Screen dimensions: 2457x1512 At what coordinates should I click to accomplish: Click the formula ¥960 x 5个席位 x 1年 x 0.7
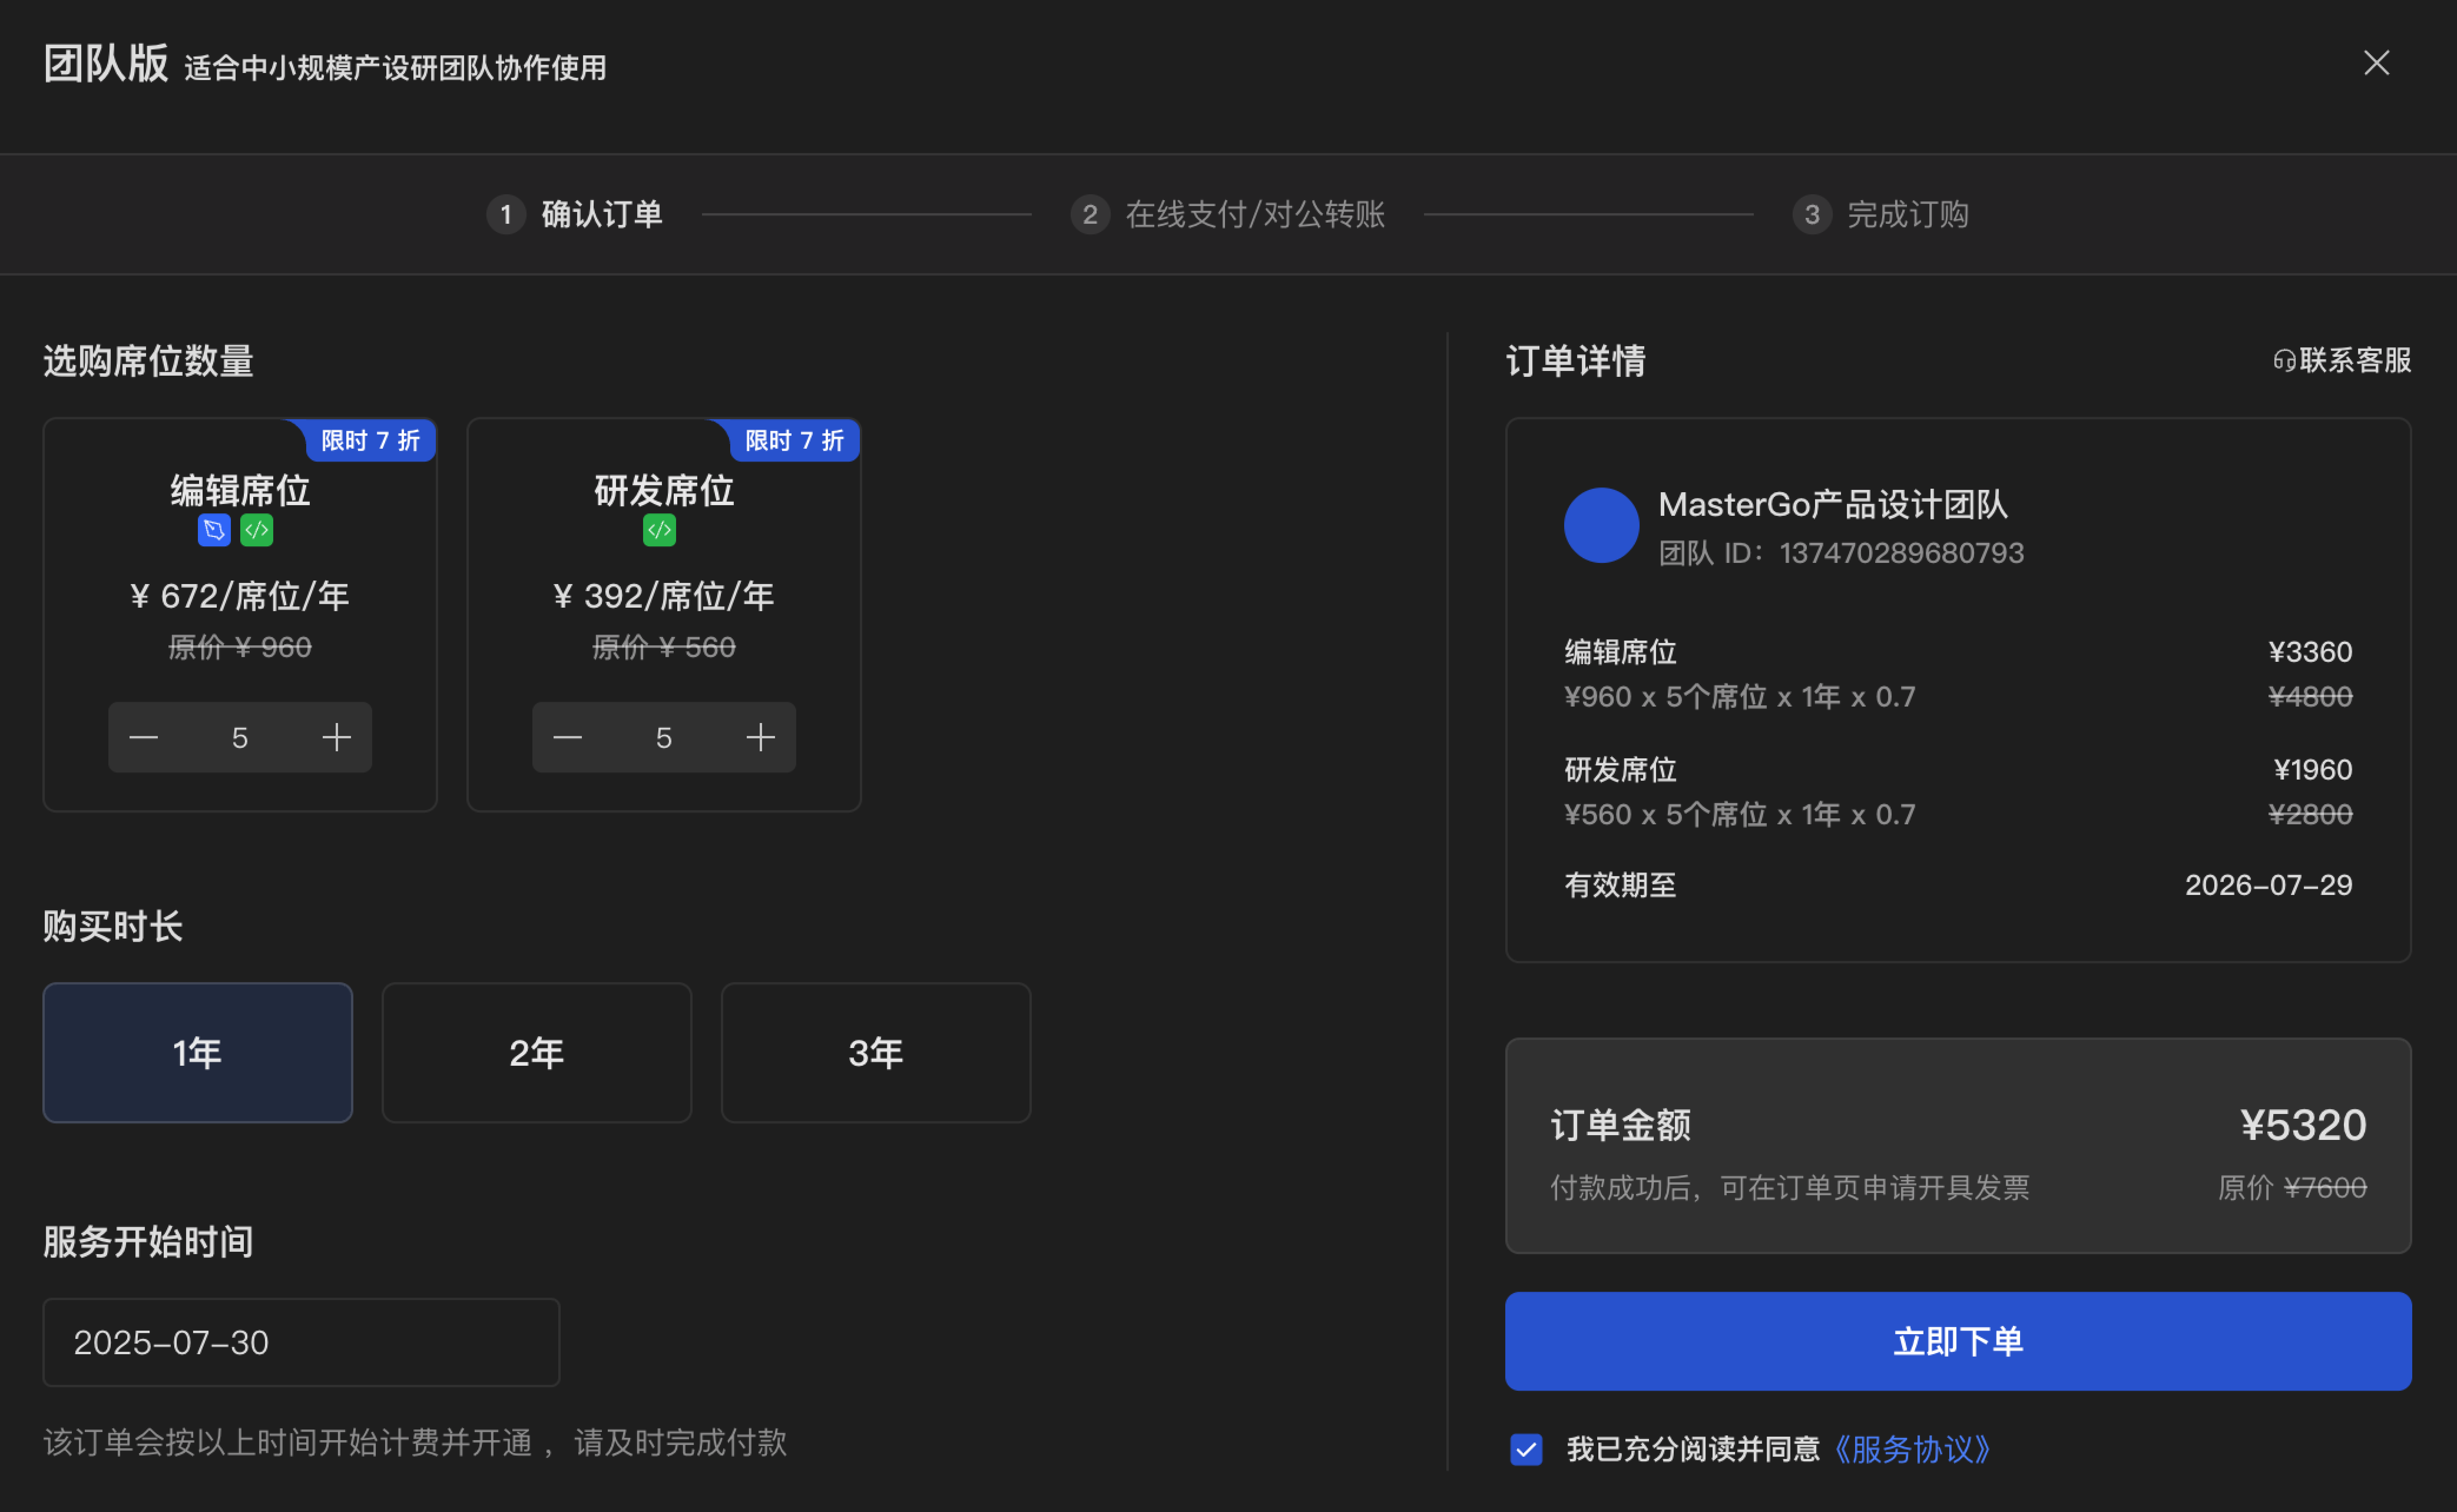(x=1740, y=697)
